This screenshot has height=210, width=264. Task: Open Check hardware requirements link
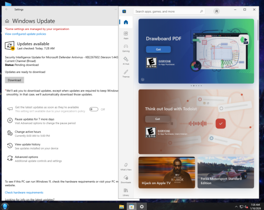pos(24,193)
